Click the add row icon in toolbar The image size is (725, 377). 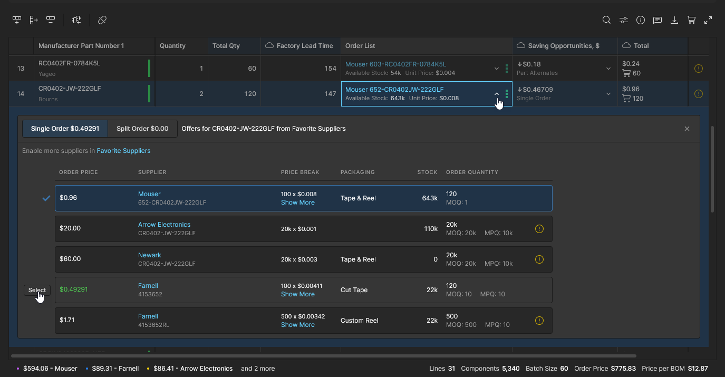(17, 20)
